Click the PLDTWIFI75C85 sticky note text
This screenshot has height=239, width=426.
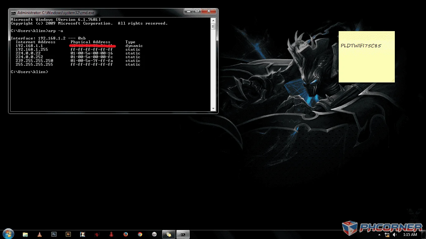(361, 46)
